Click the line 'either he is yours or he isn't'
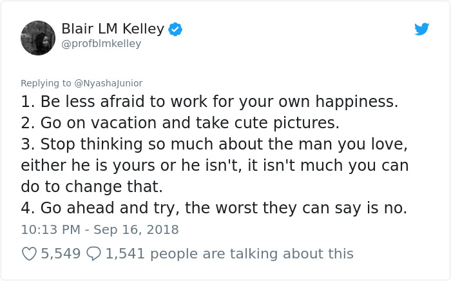The height and width of the screenshot is (281, 451). (215, 166)
